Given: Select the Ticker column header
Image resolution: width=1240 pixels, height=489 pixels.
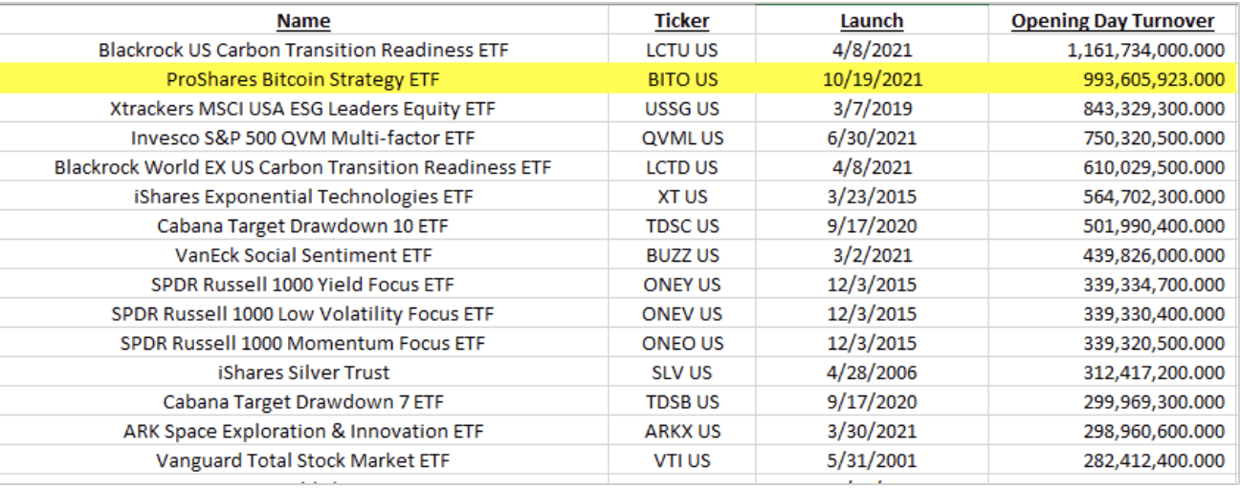Looking at the screenshot, I should tap(681, 20).
